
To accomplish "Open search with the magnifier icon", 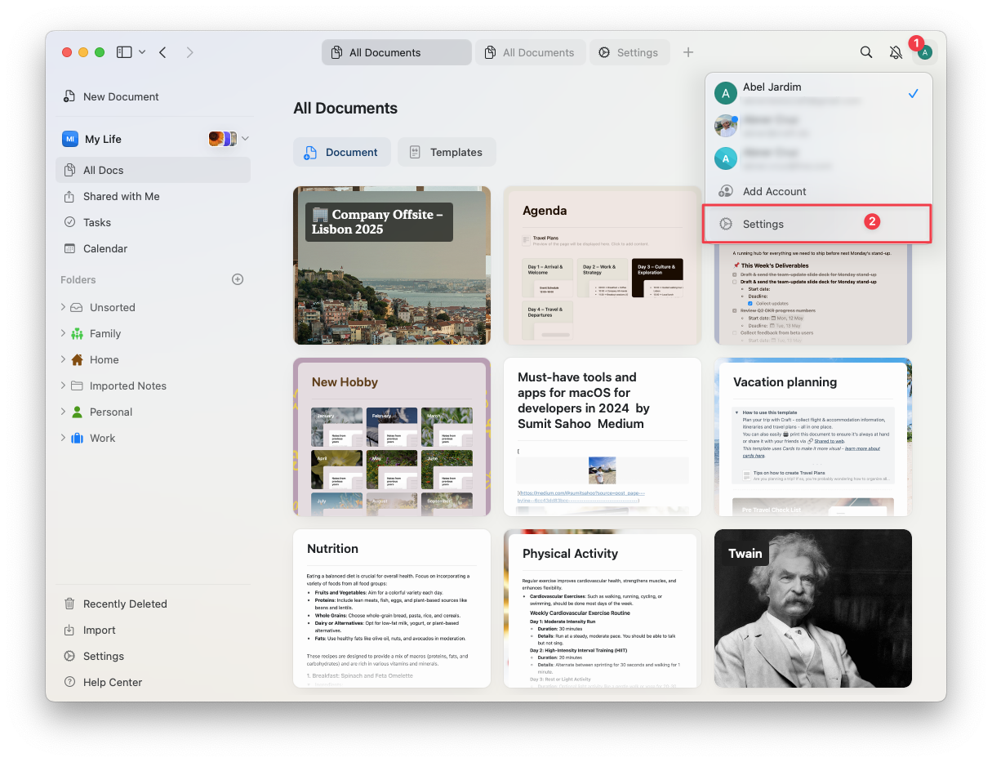I will point(866,52).
